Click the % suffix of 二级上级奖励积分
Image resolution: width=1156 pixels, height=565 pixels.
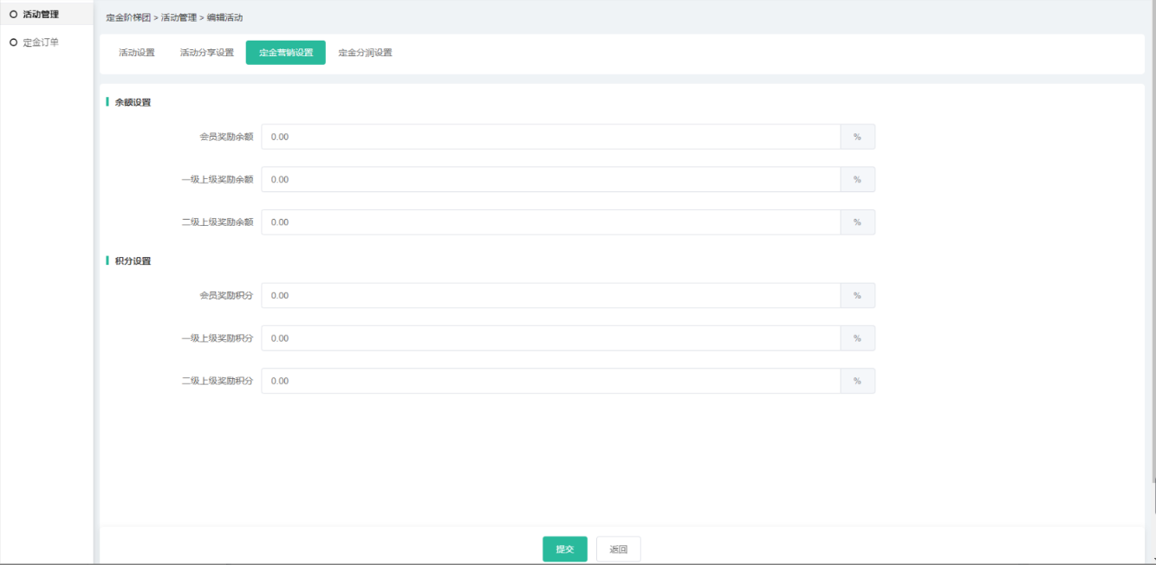coord(857,382)
